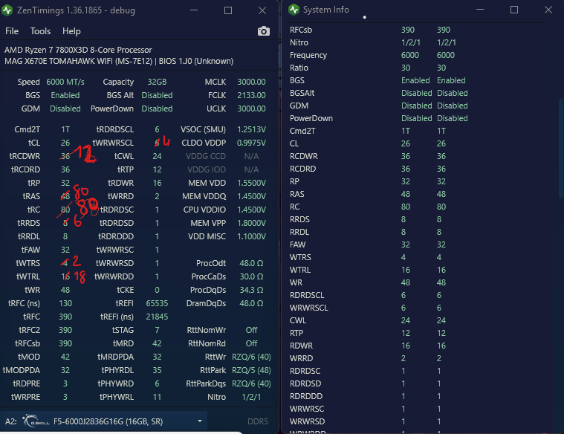The height and width of the screenshot is (434, 564).
Task: Open the Help menu
Action: click(x=71, y=31)
